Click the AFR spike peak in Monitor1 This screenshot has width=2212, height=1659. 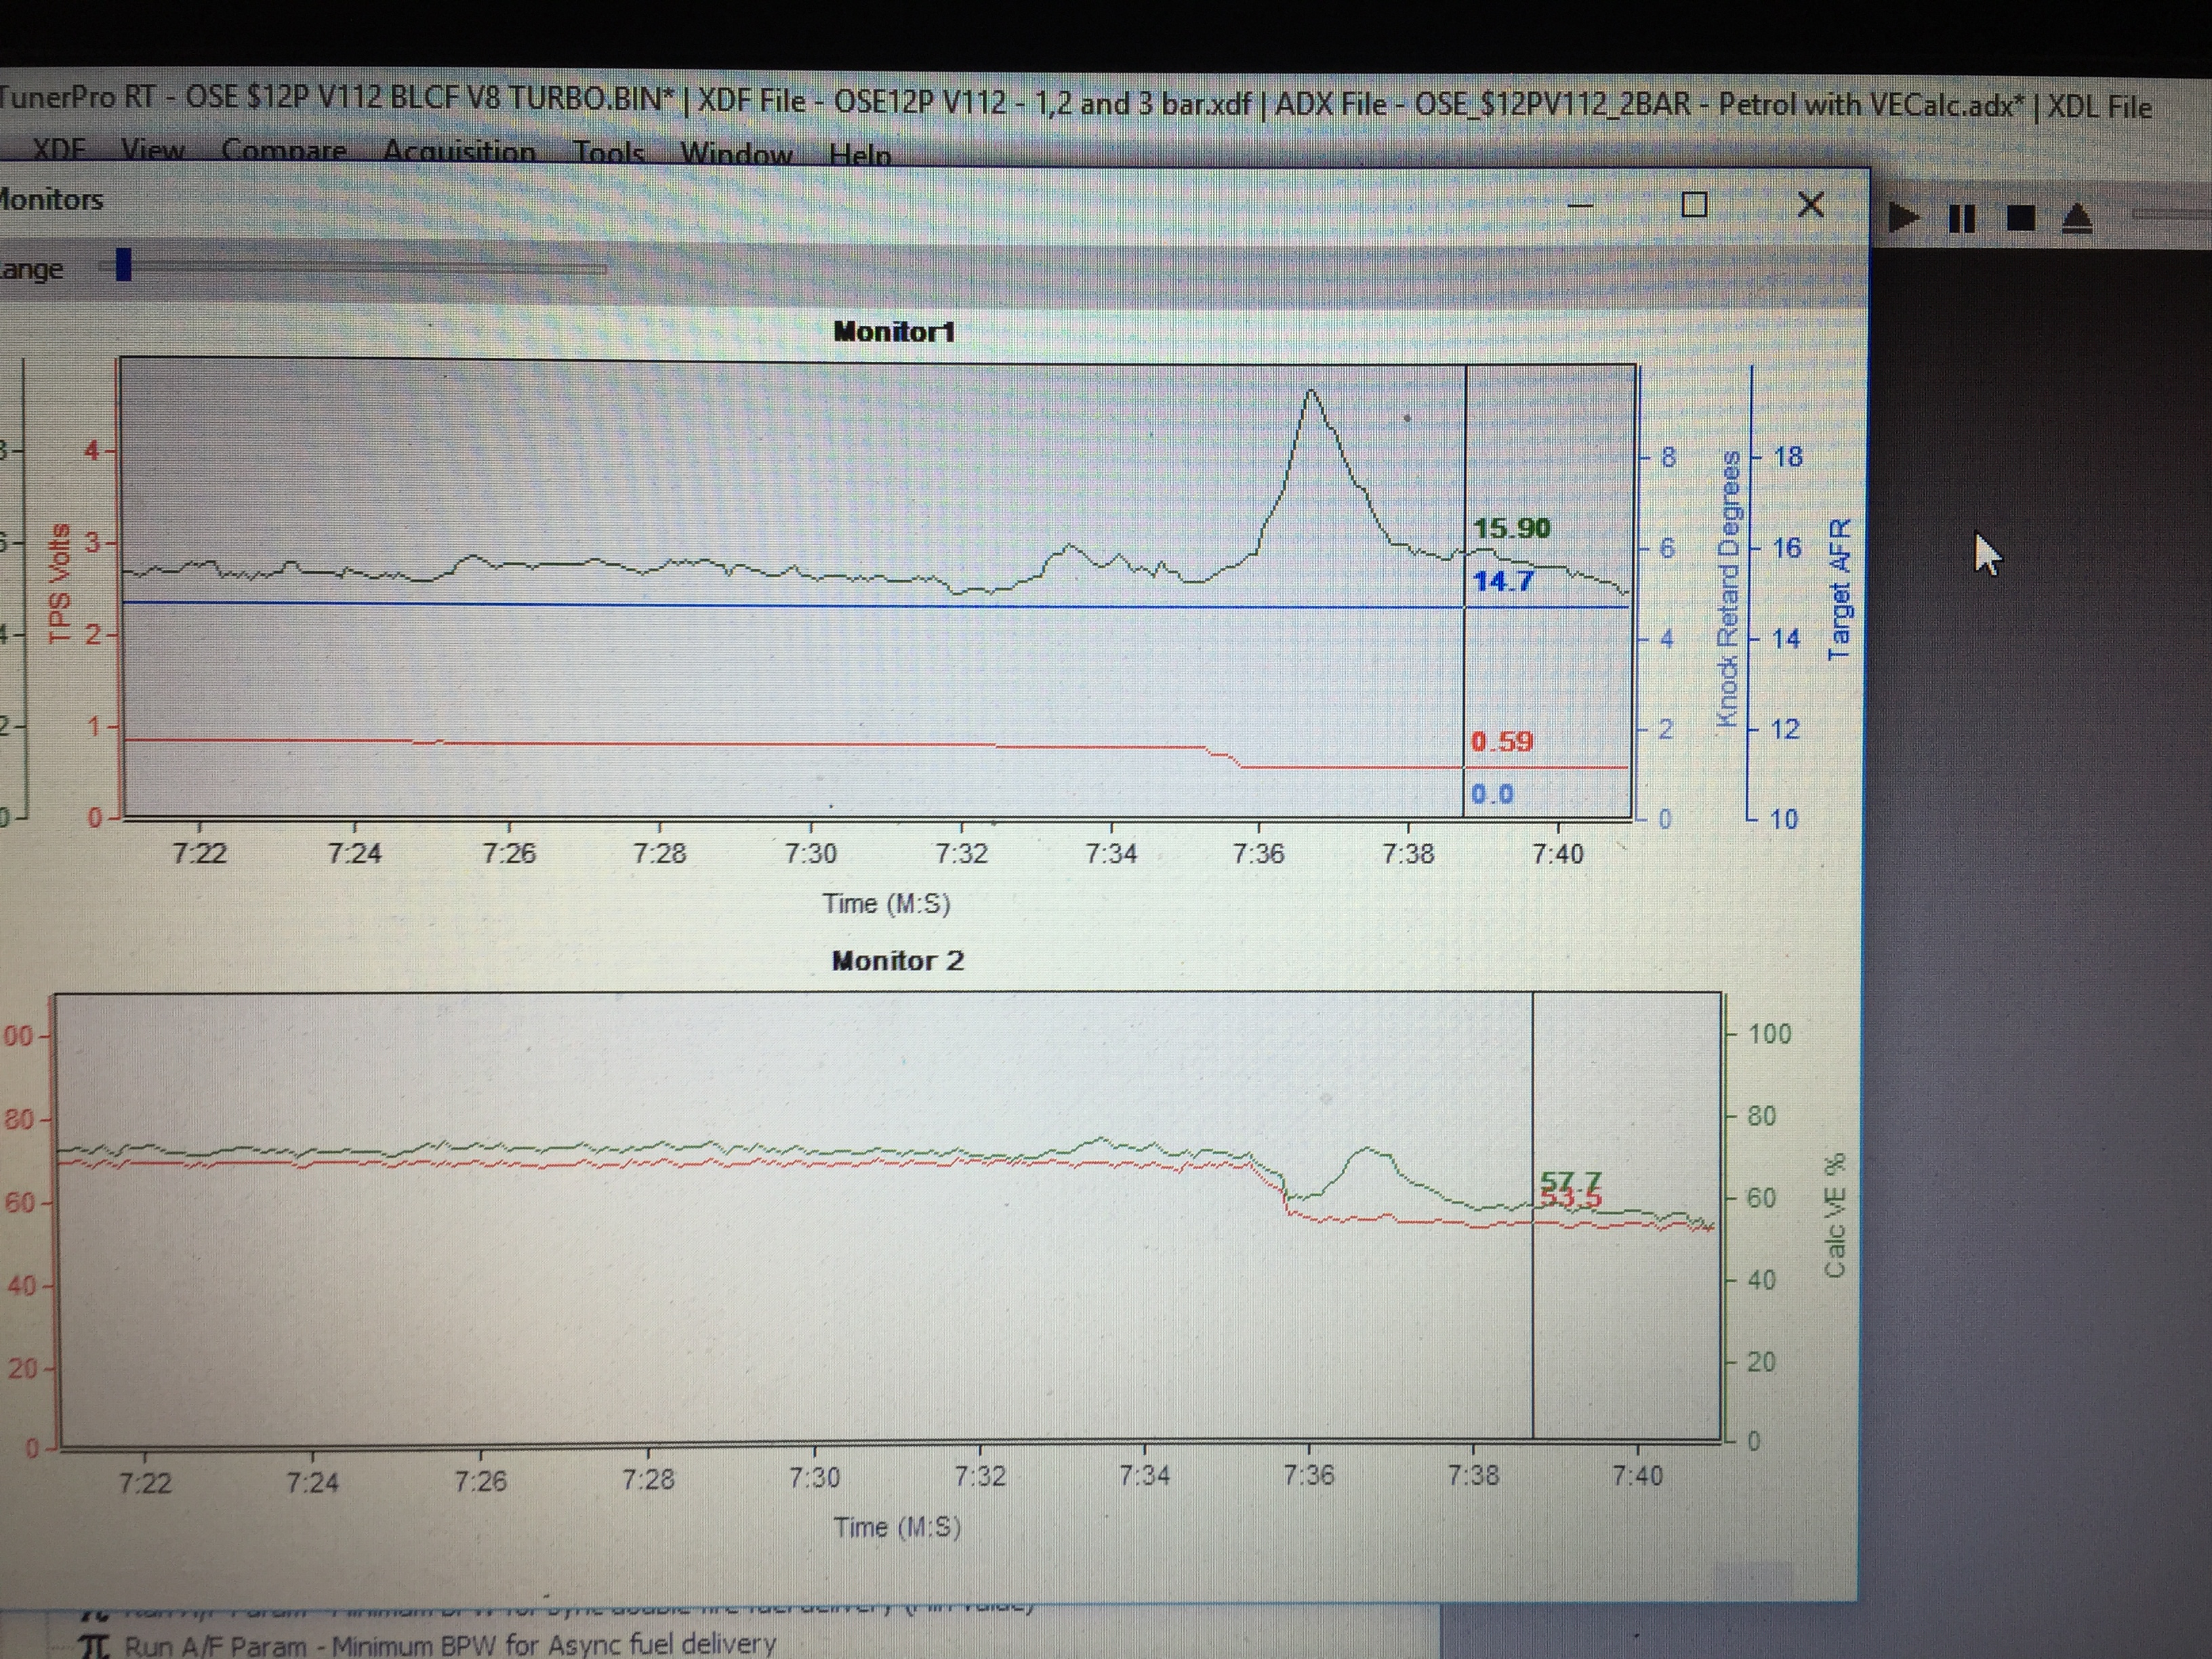[1311, 391]
